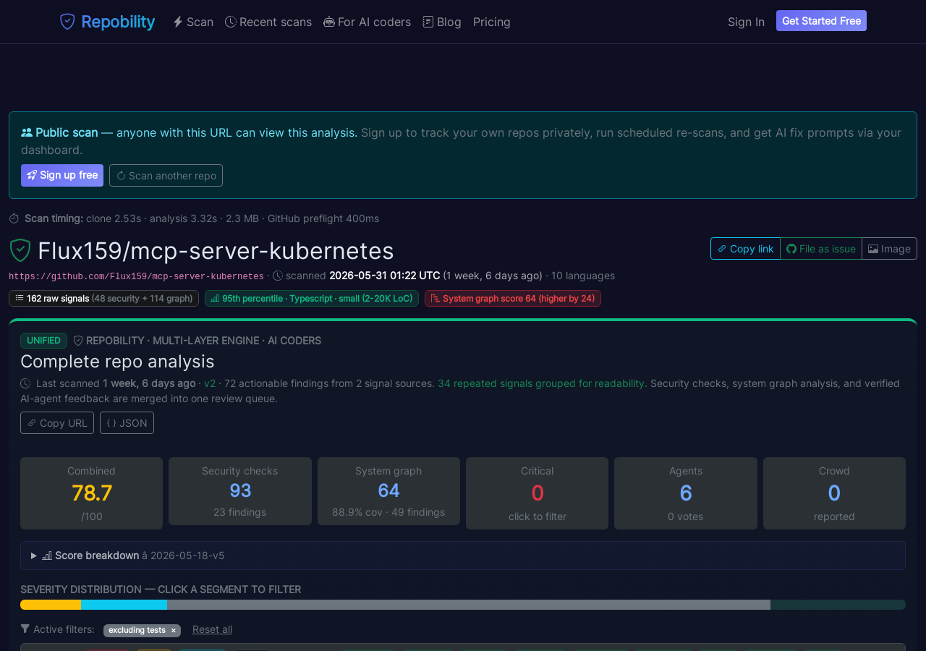Click the 95th percentile Typescript badge
This screenshot has height=651, width=926.
click(312, 298)
